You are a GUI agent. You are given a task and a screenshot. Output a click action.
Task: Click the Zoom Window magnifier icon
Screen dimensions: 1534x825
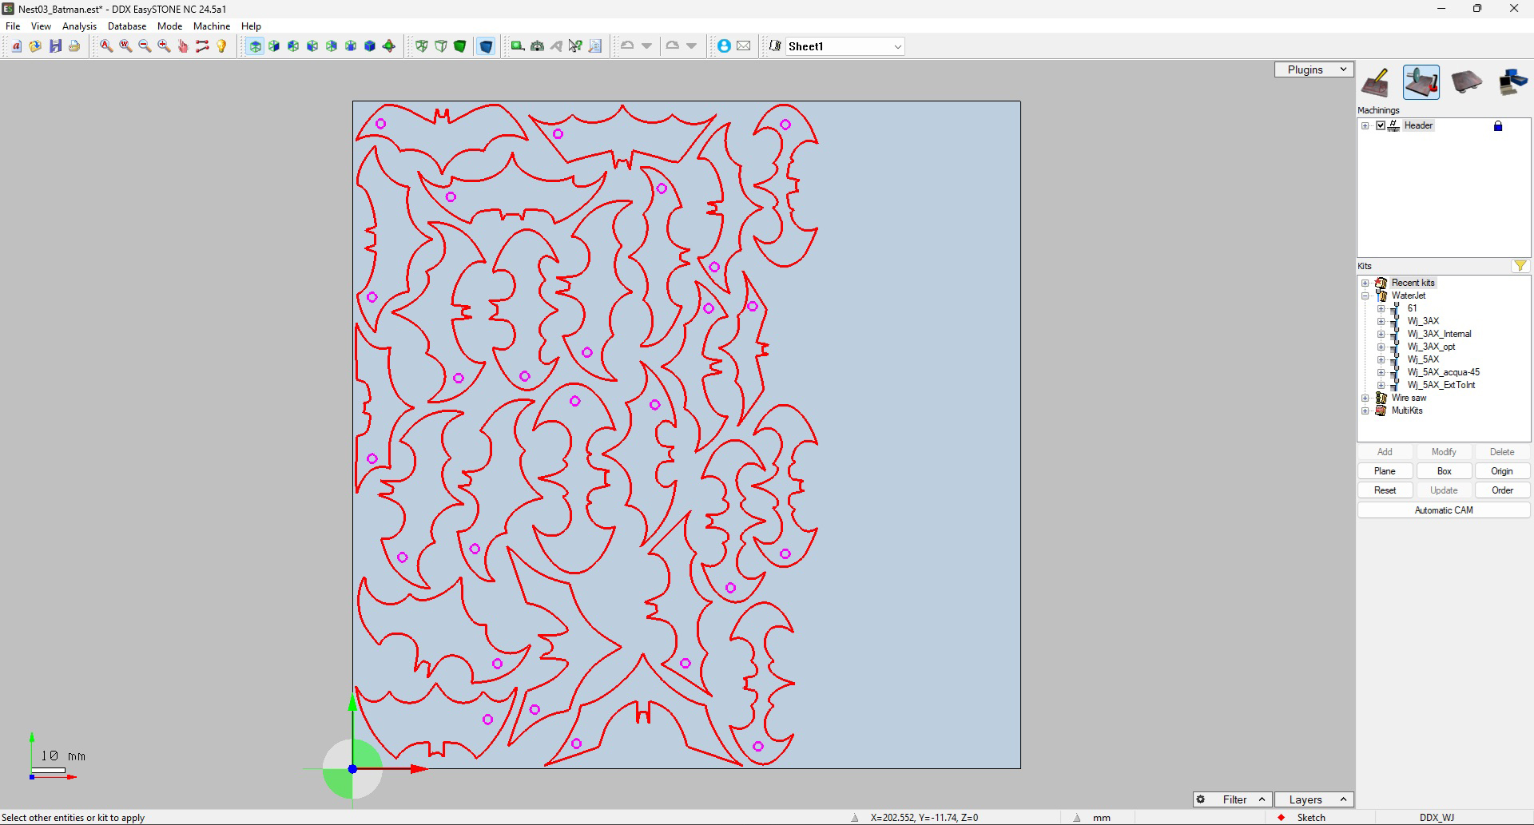click(x=125, y=46)
